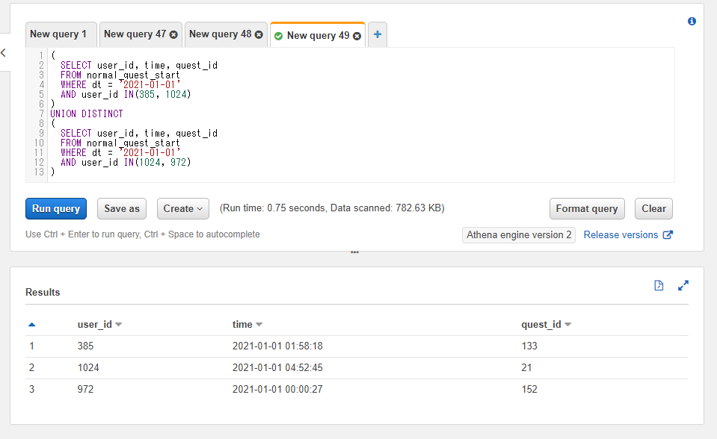Screen dimensions: 717x439
Task: Select user_id cell 1024
Action: coord(88,368)
